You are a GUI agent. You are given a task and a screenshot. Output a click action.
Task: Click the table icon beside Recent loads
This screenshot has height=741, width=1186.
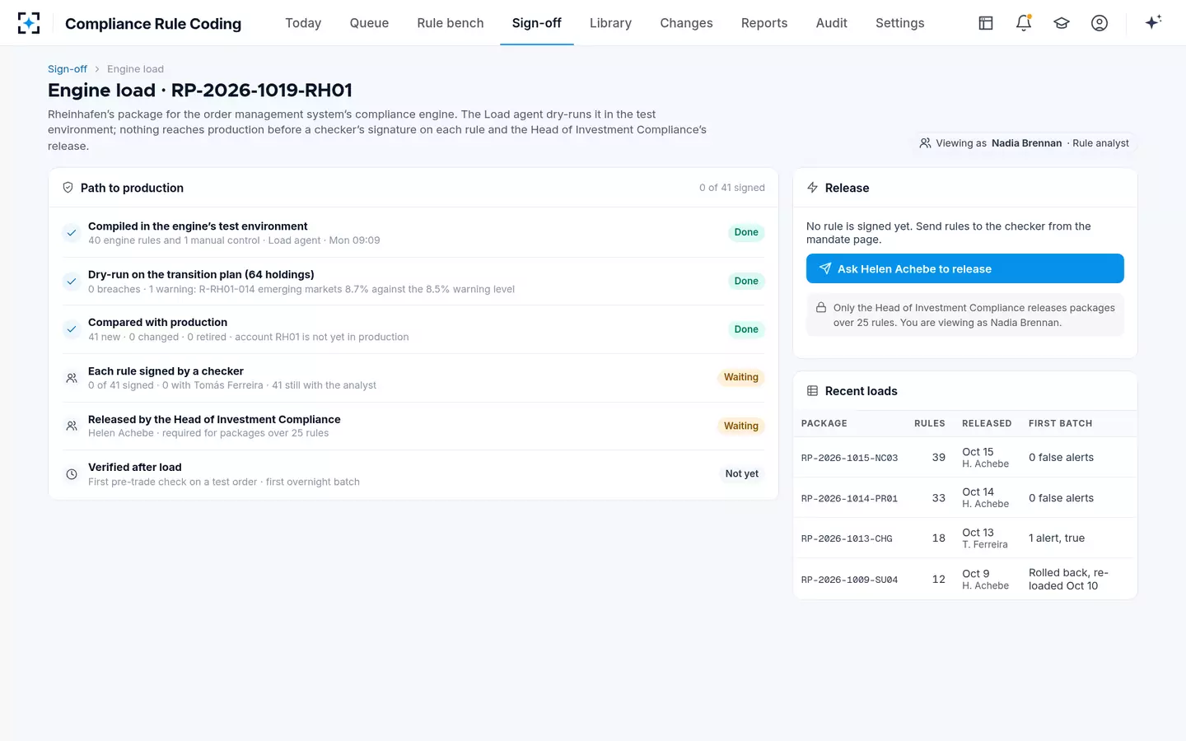(813, 391)
